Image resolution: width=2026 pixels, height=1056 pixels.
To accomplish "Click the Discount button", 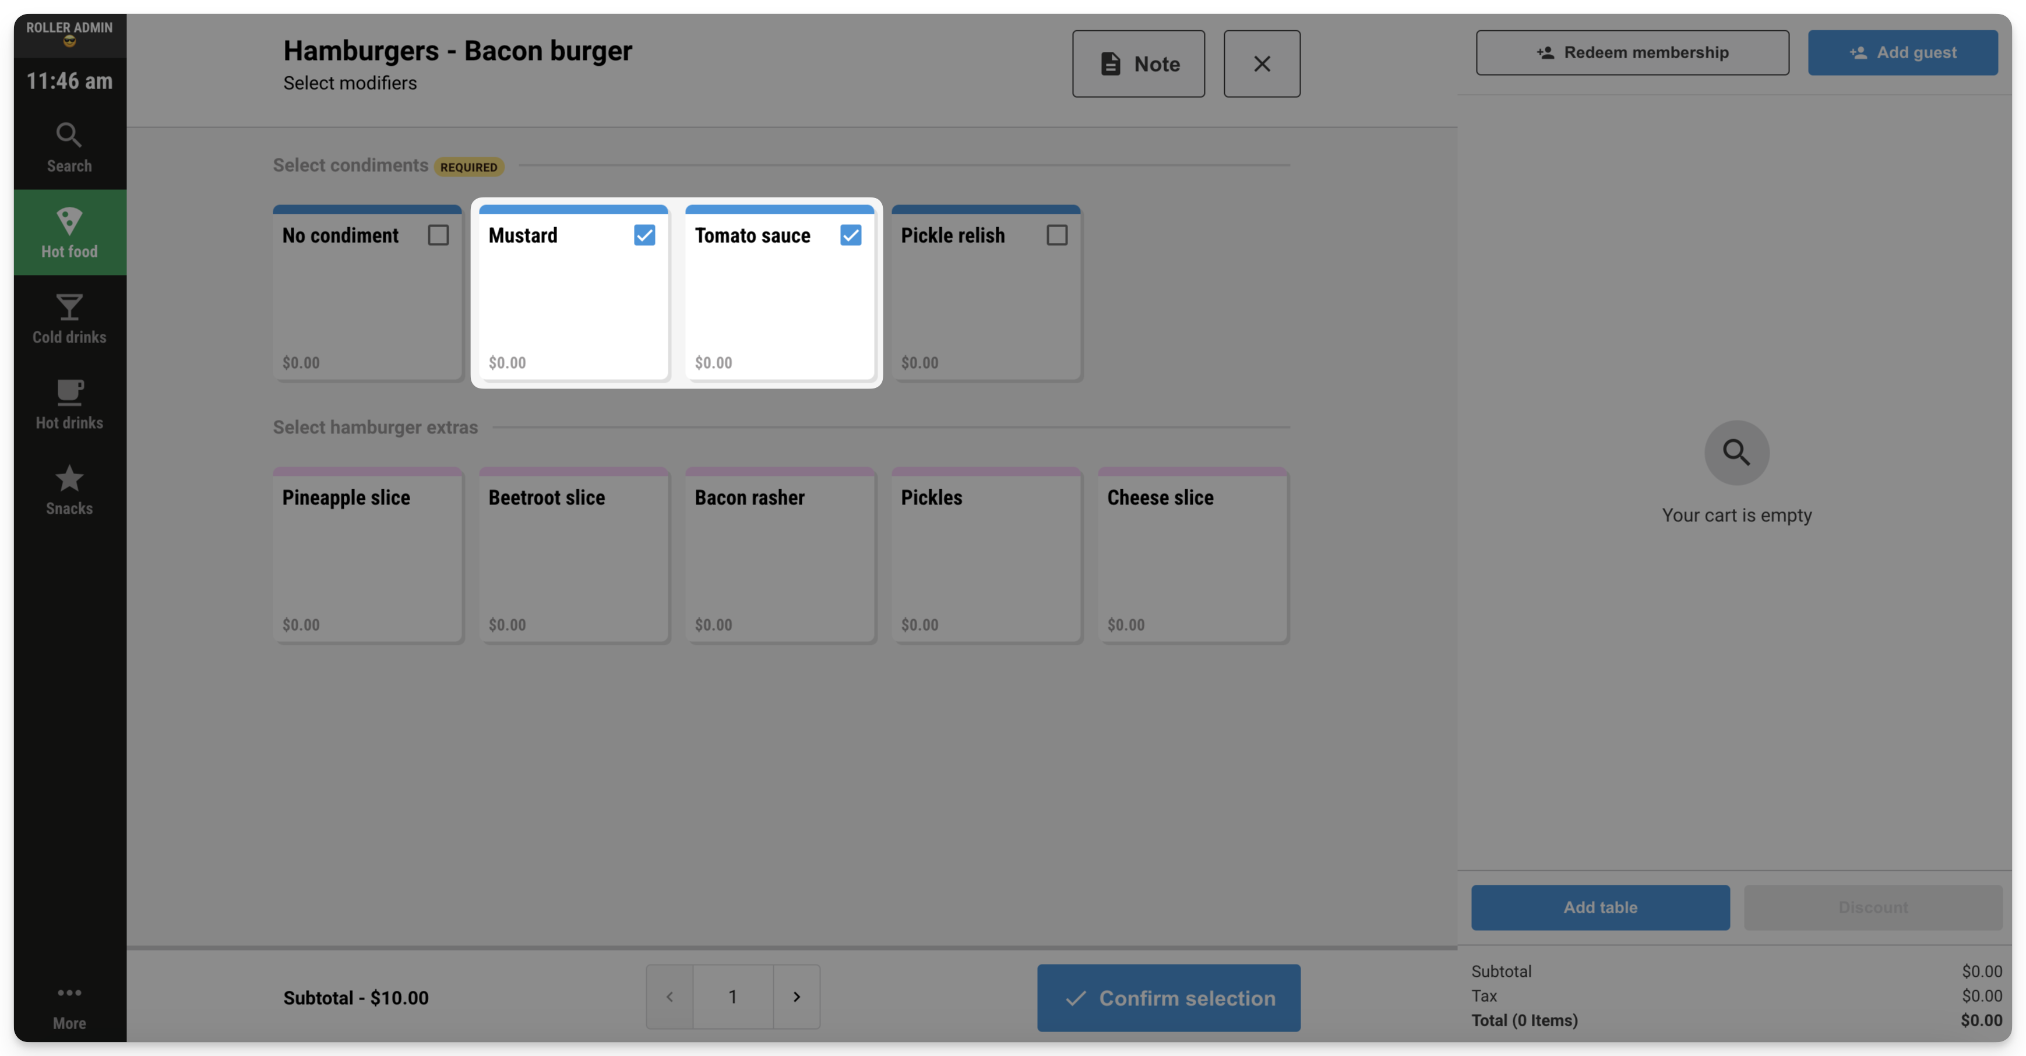I will point(1873,907).
